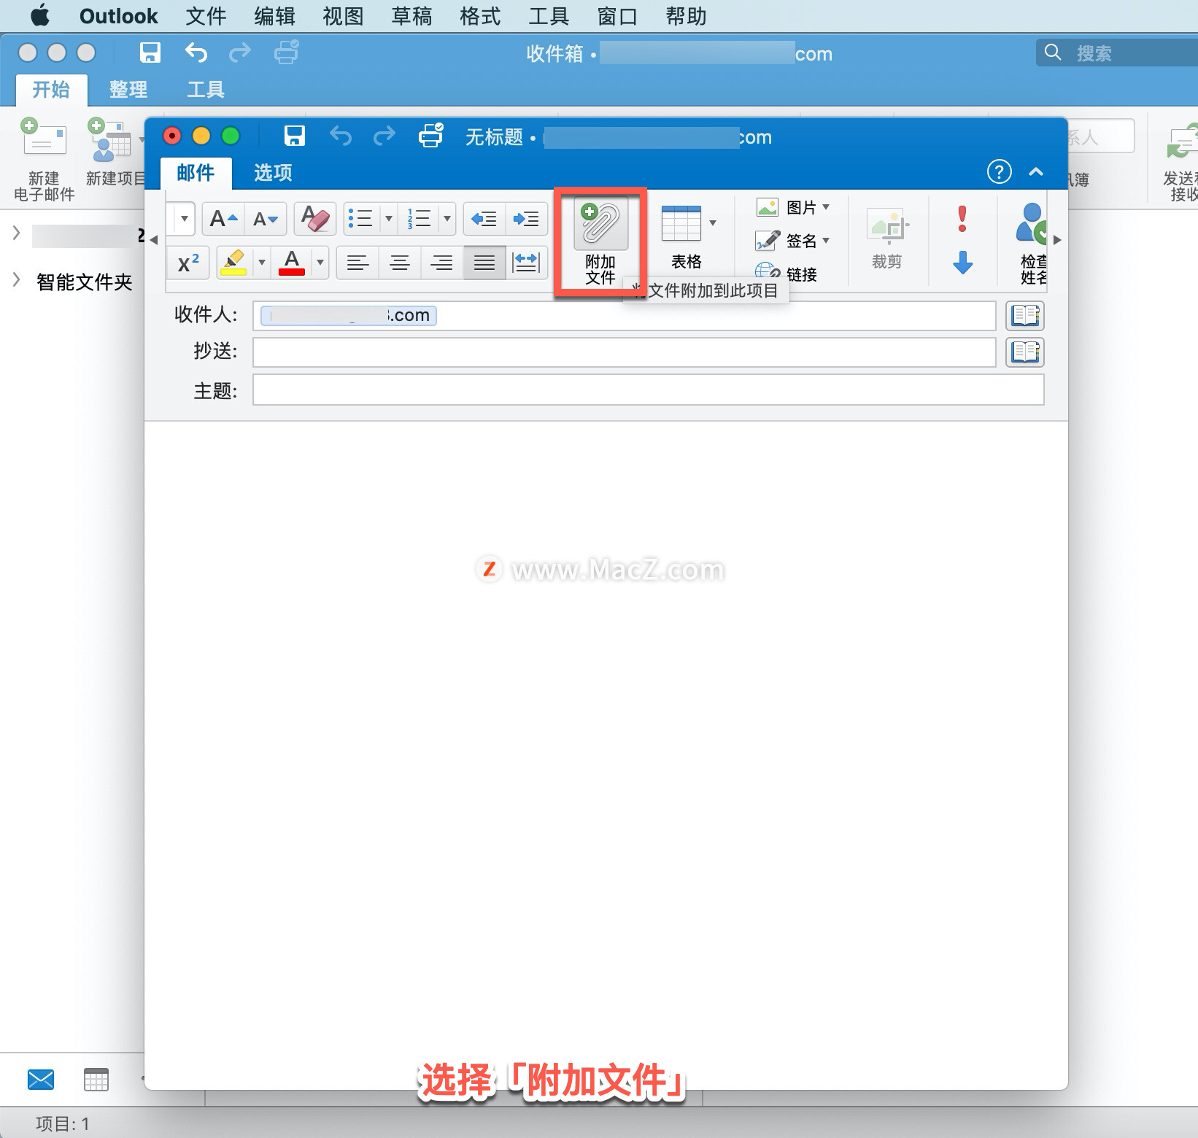Save with main window toolbar disk icon

click(150, 53)
